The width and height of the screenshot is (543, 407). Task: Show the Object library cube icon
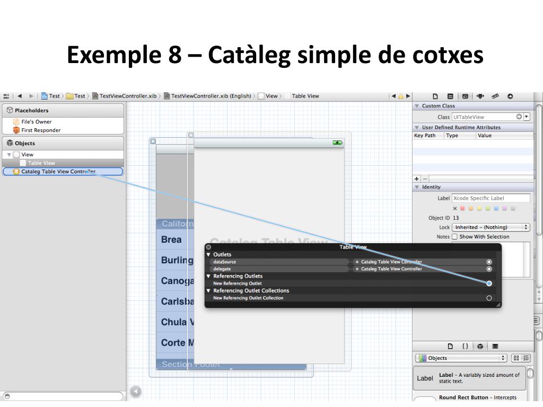point(480,346)
